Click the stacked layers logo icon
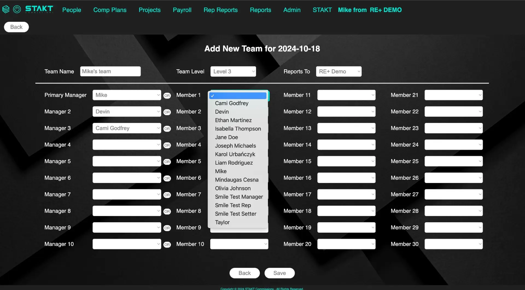Viewport: 525px width, 290px height. [x=6, y=9]
